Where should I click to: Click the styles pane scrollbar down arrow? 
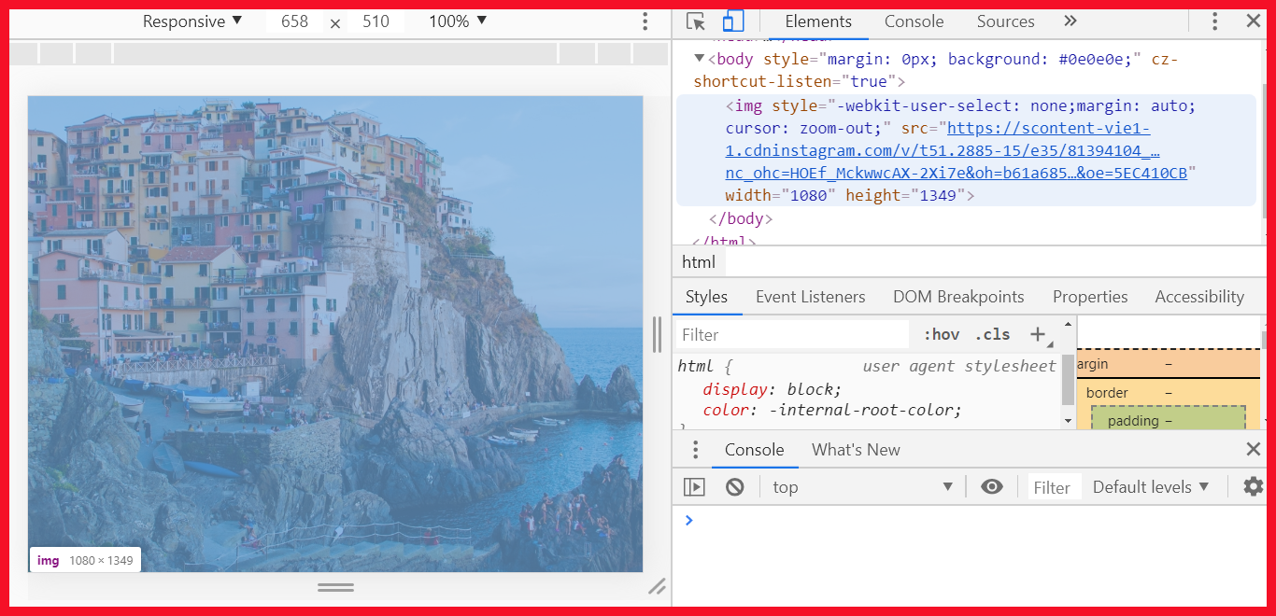(x=1069, y=421)
